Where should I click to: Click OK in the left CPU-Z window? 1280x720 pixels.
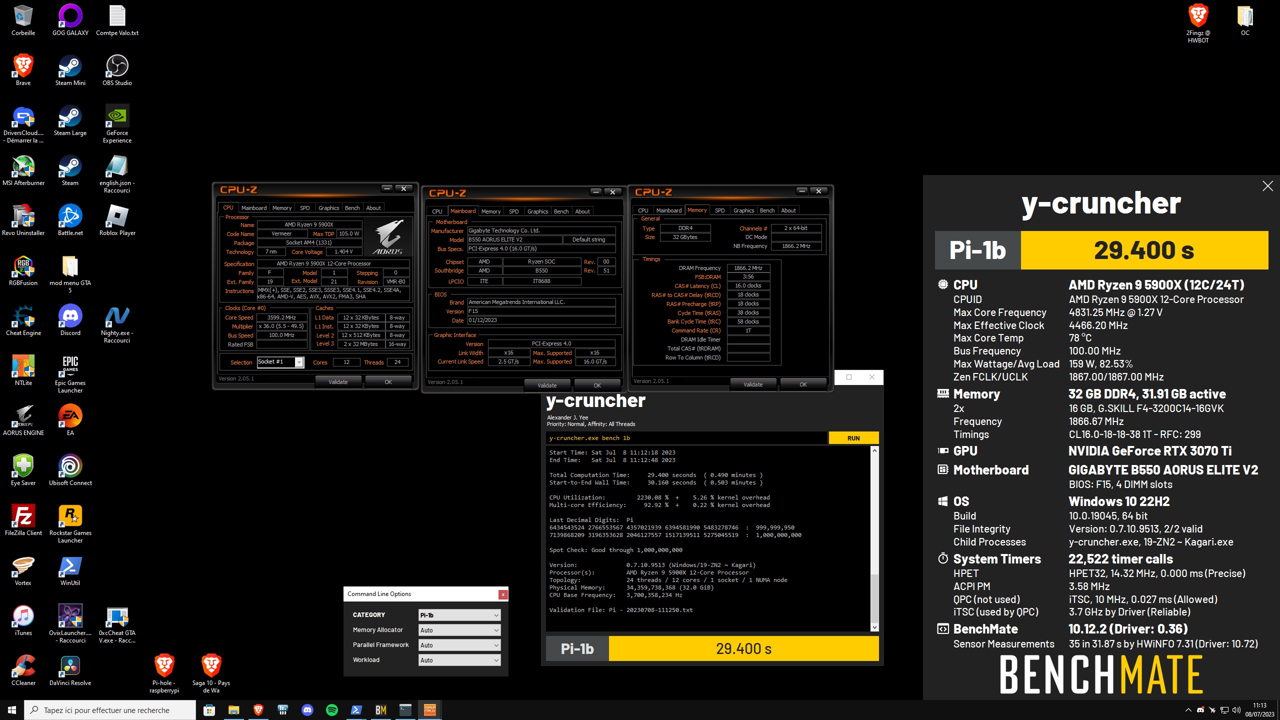tap(388, 382)
